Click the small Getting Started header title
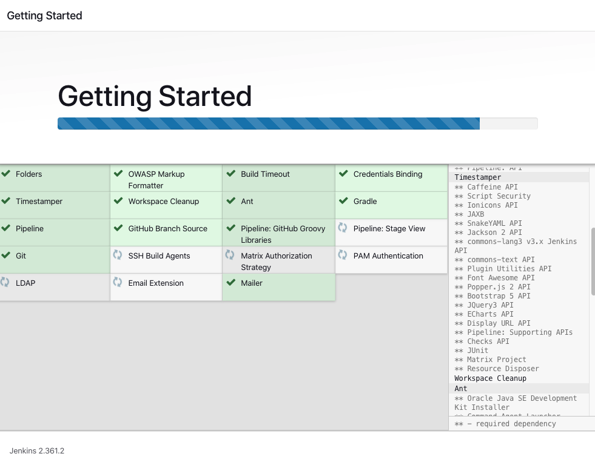The image size is (595, 468). 44,16
